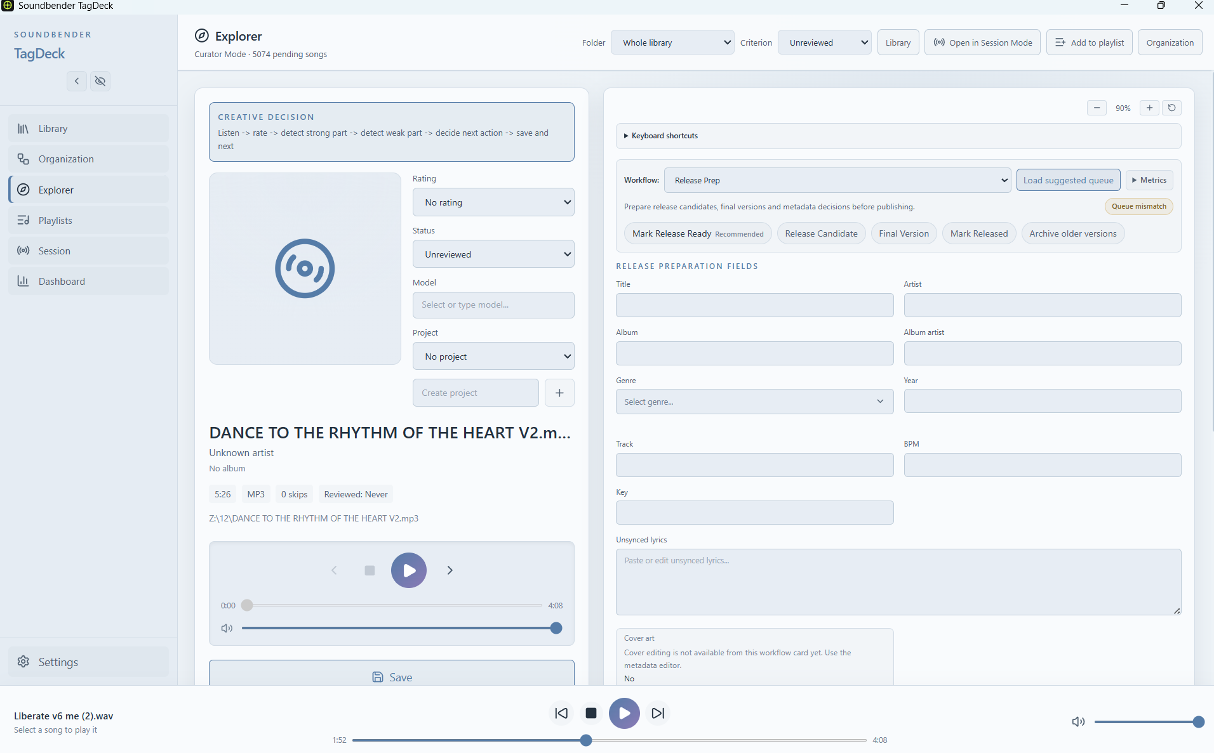Open the Rating dropdown
The width and height of the screenshot is (1214, 753).
[x=493, y=202]
